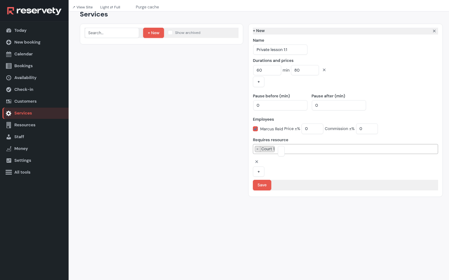Open the Requires resource selector field

click(345, 149)
